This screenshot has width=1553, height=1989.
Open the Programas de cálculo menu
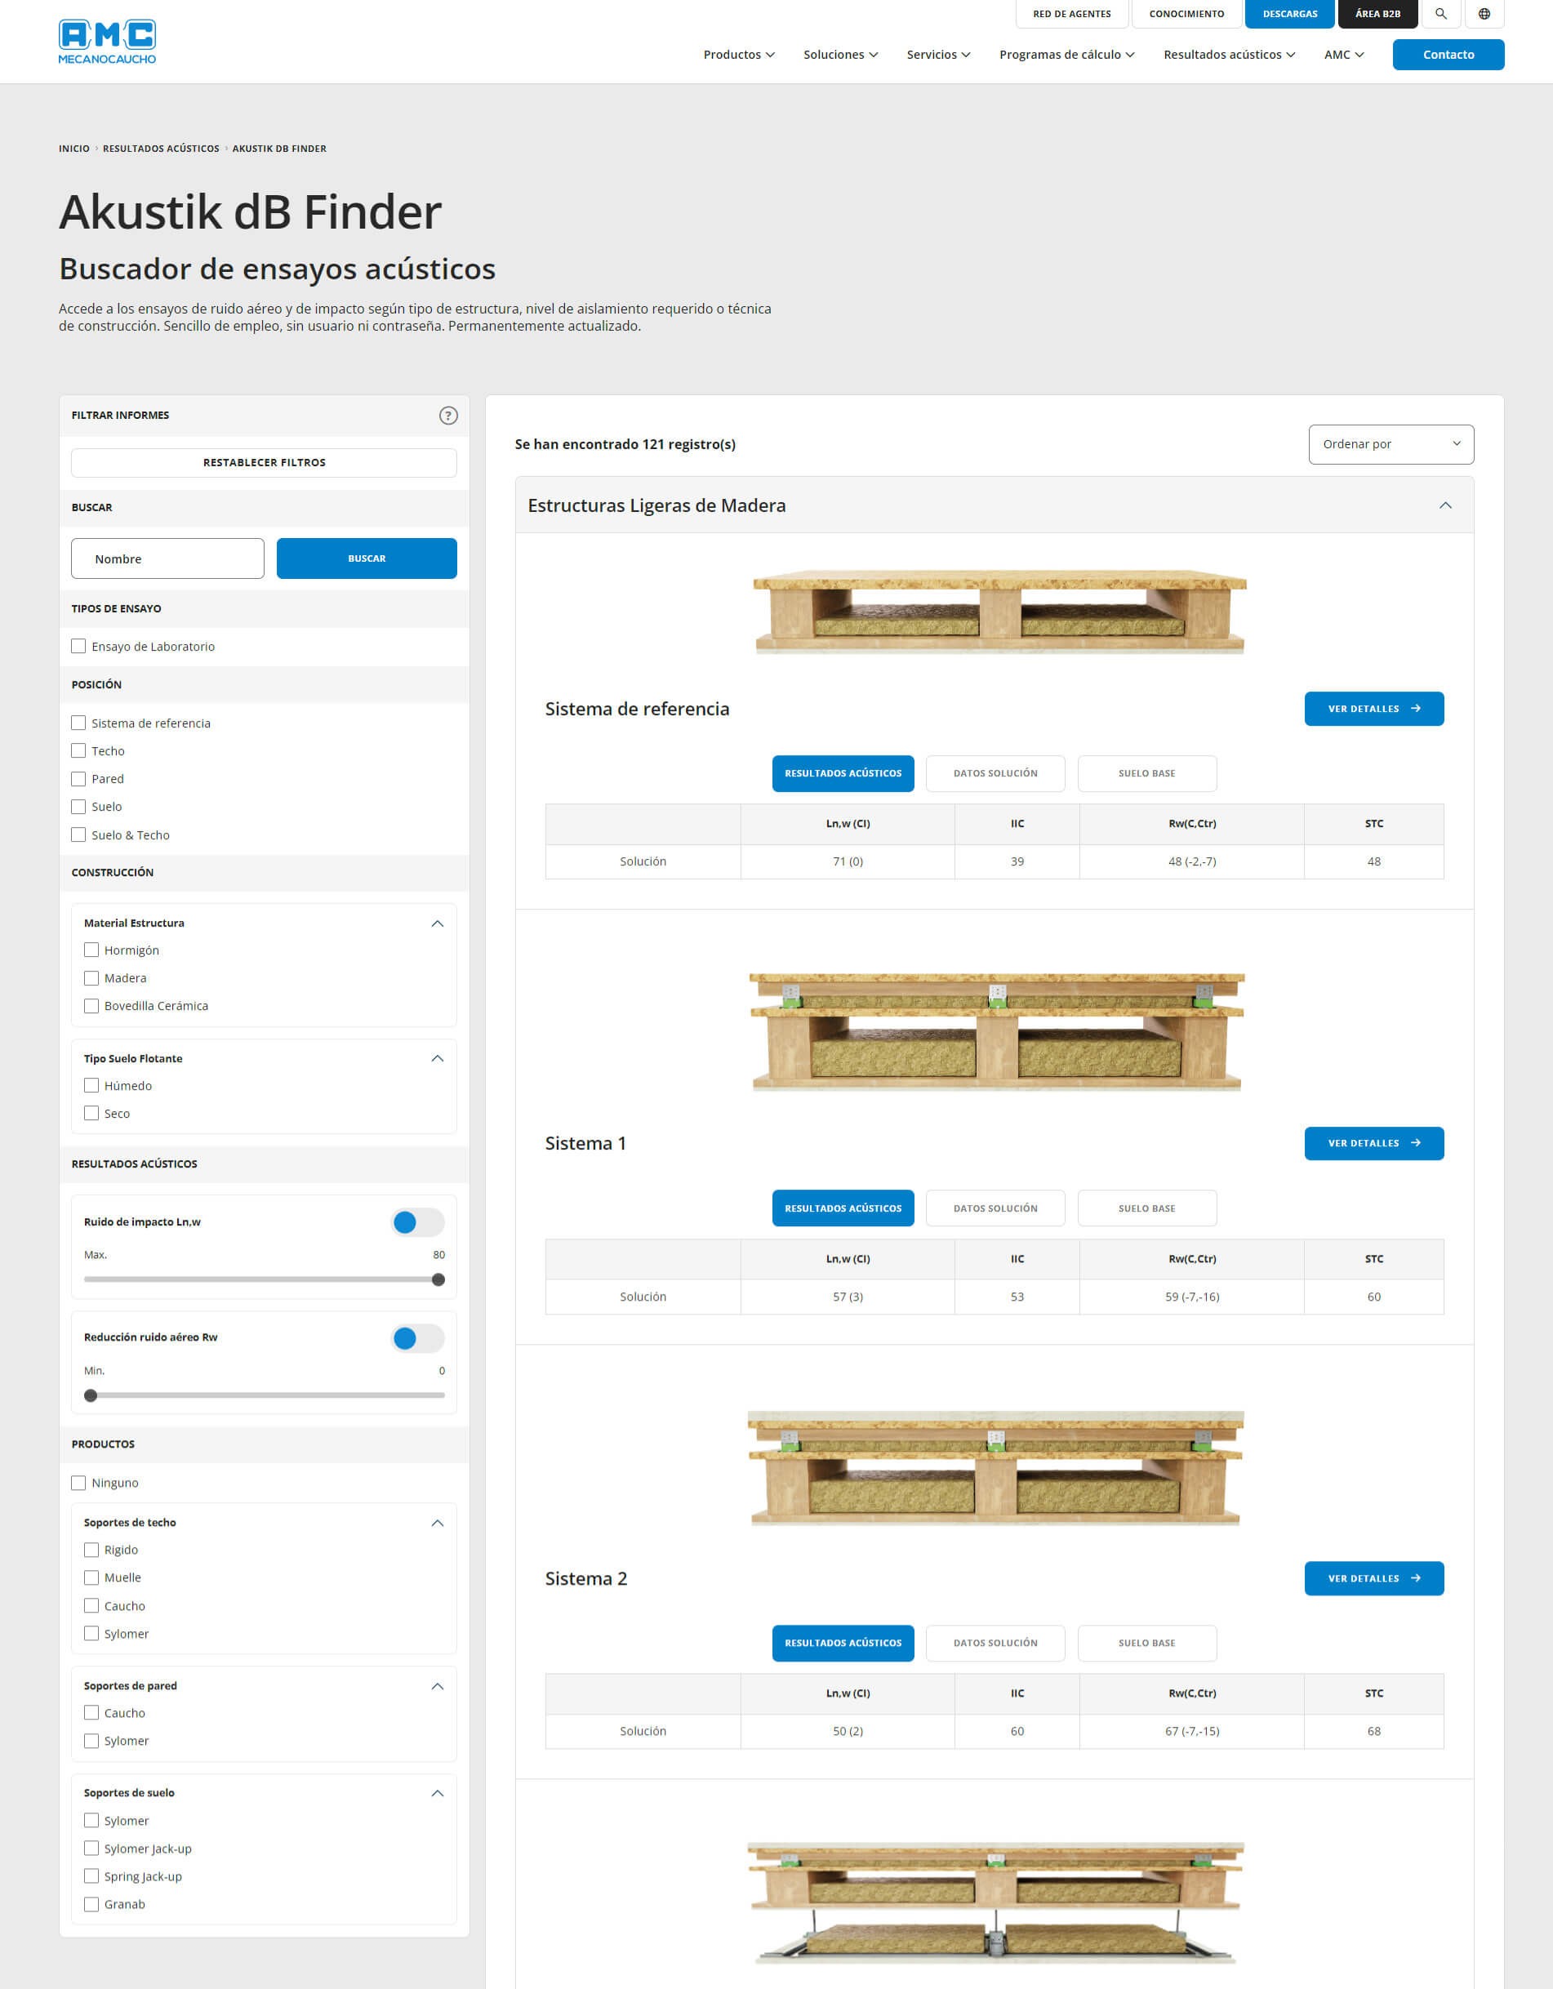[x=1066, y=55]
